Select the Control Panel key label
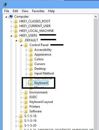This screenshot has height=130, width=99. (39, 45)
